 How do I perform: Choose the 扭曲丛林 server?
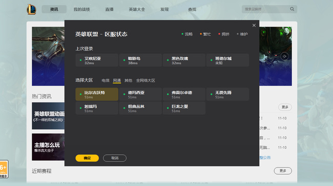140,108
